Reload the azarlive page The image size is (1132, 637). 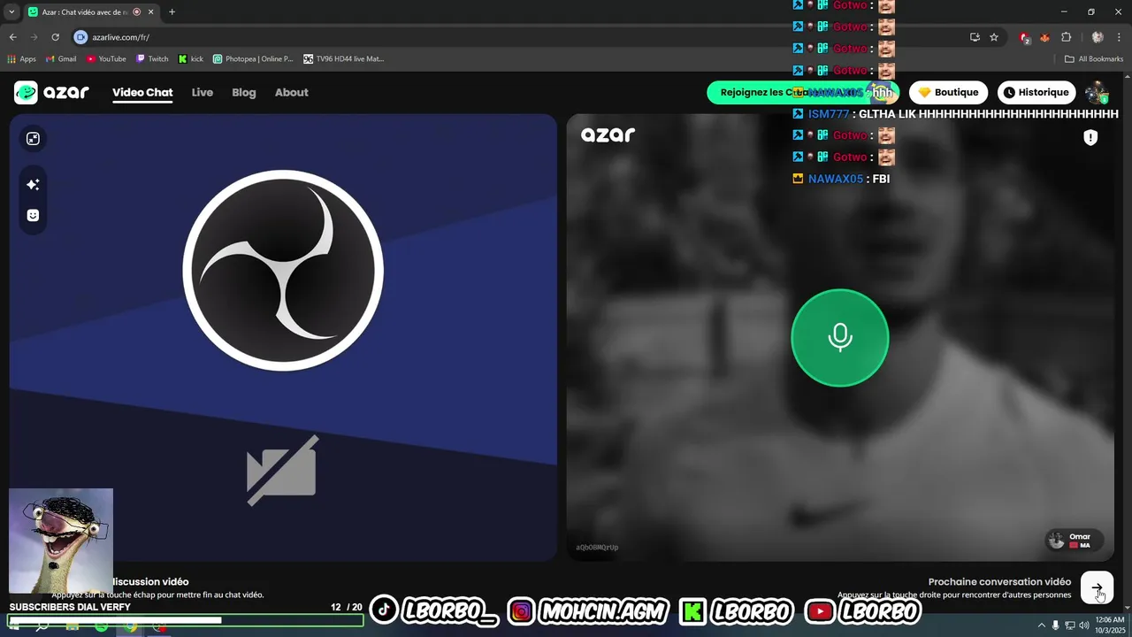56,37
